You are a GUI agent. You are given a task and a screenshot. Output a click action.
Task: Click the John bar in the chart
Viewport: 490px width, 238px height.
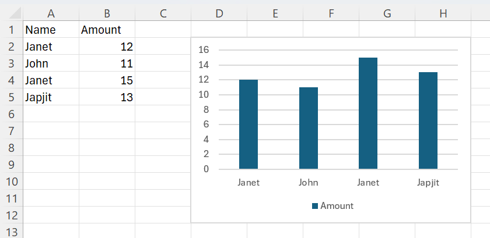[309, 128]
